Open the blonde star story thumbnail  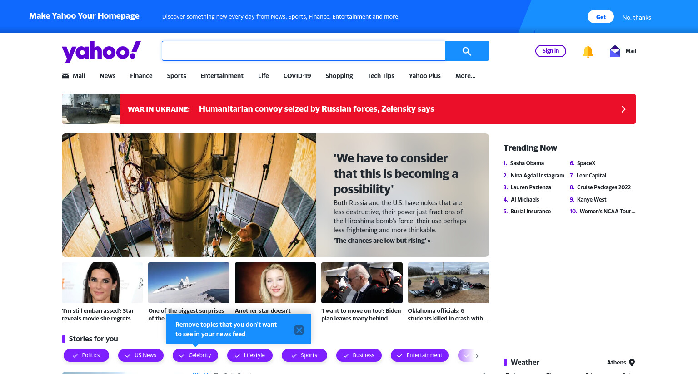[275, 283]
